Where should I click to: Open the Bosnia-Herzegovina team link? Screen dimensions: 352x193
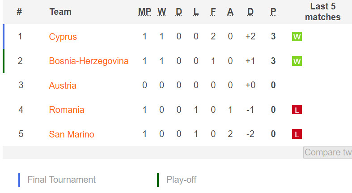(x=89, y=61)
